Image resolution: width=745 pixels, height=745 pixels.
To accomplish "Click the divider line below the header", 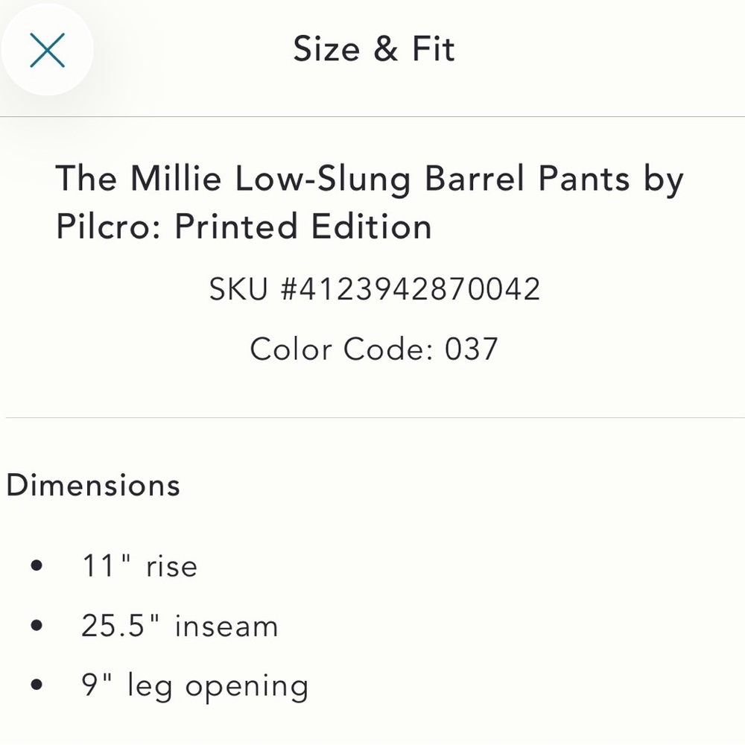I will click(x=372, y=116).
